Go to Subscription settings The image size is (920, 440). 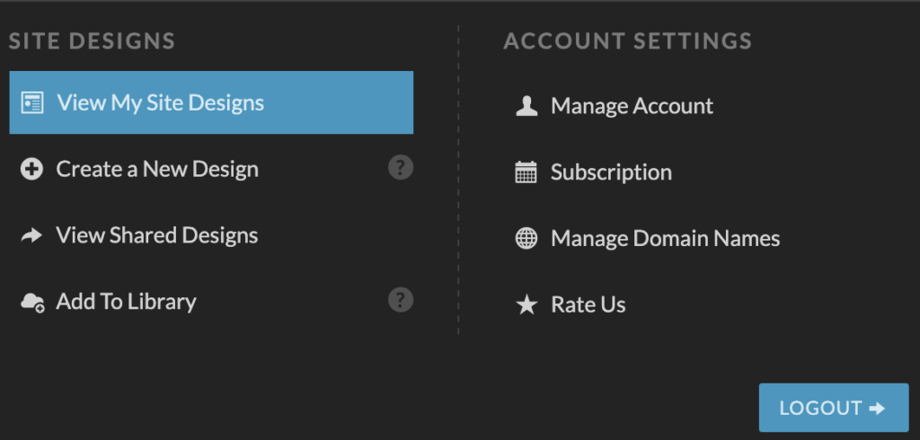pos(594,172)
